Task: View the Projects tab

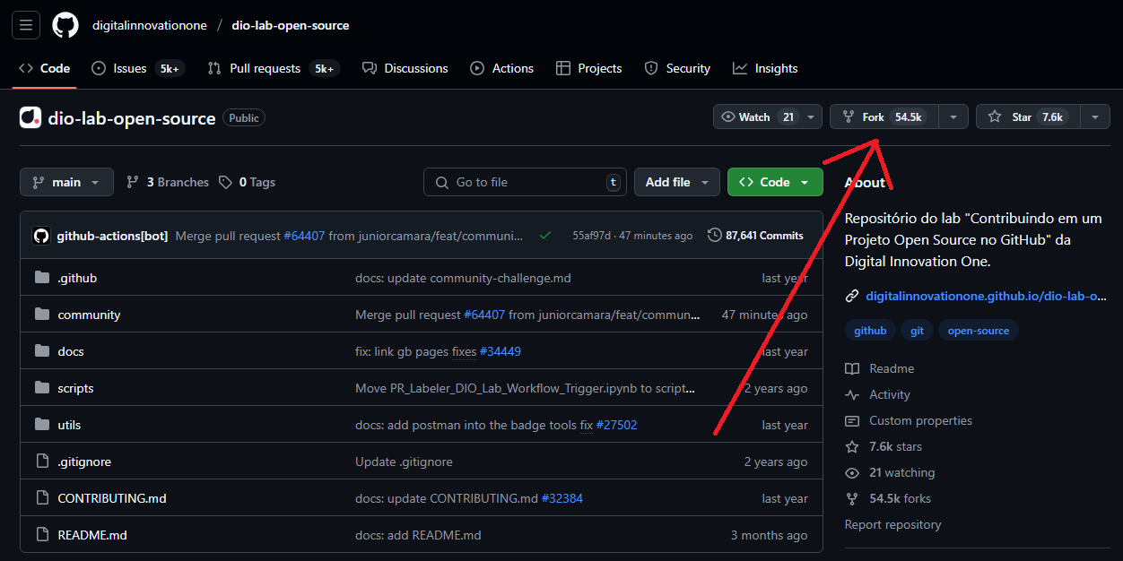Action: point(588,68)
